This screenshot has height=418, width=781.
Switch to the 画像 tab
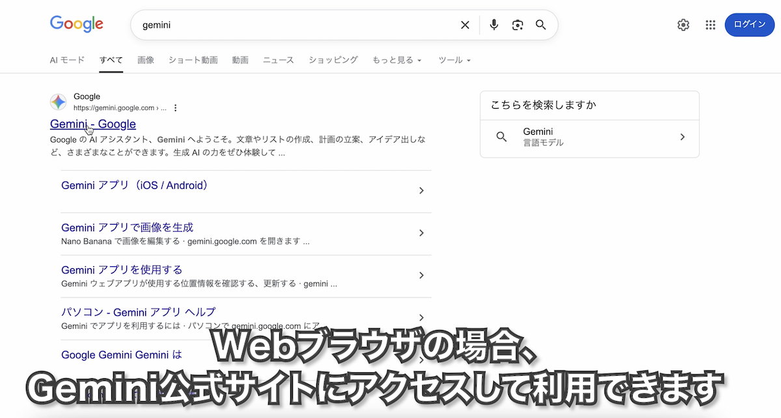[x=146, y=60]
